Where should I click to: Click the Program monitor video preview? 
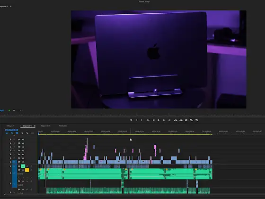(159, 59)
